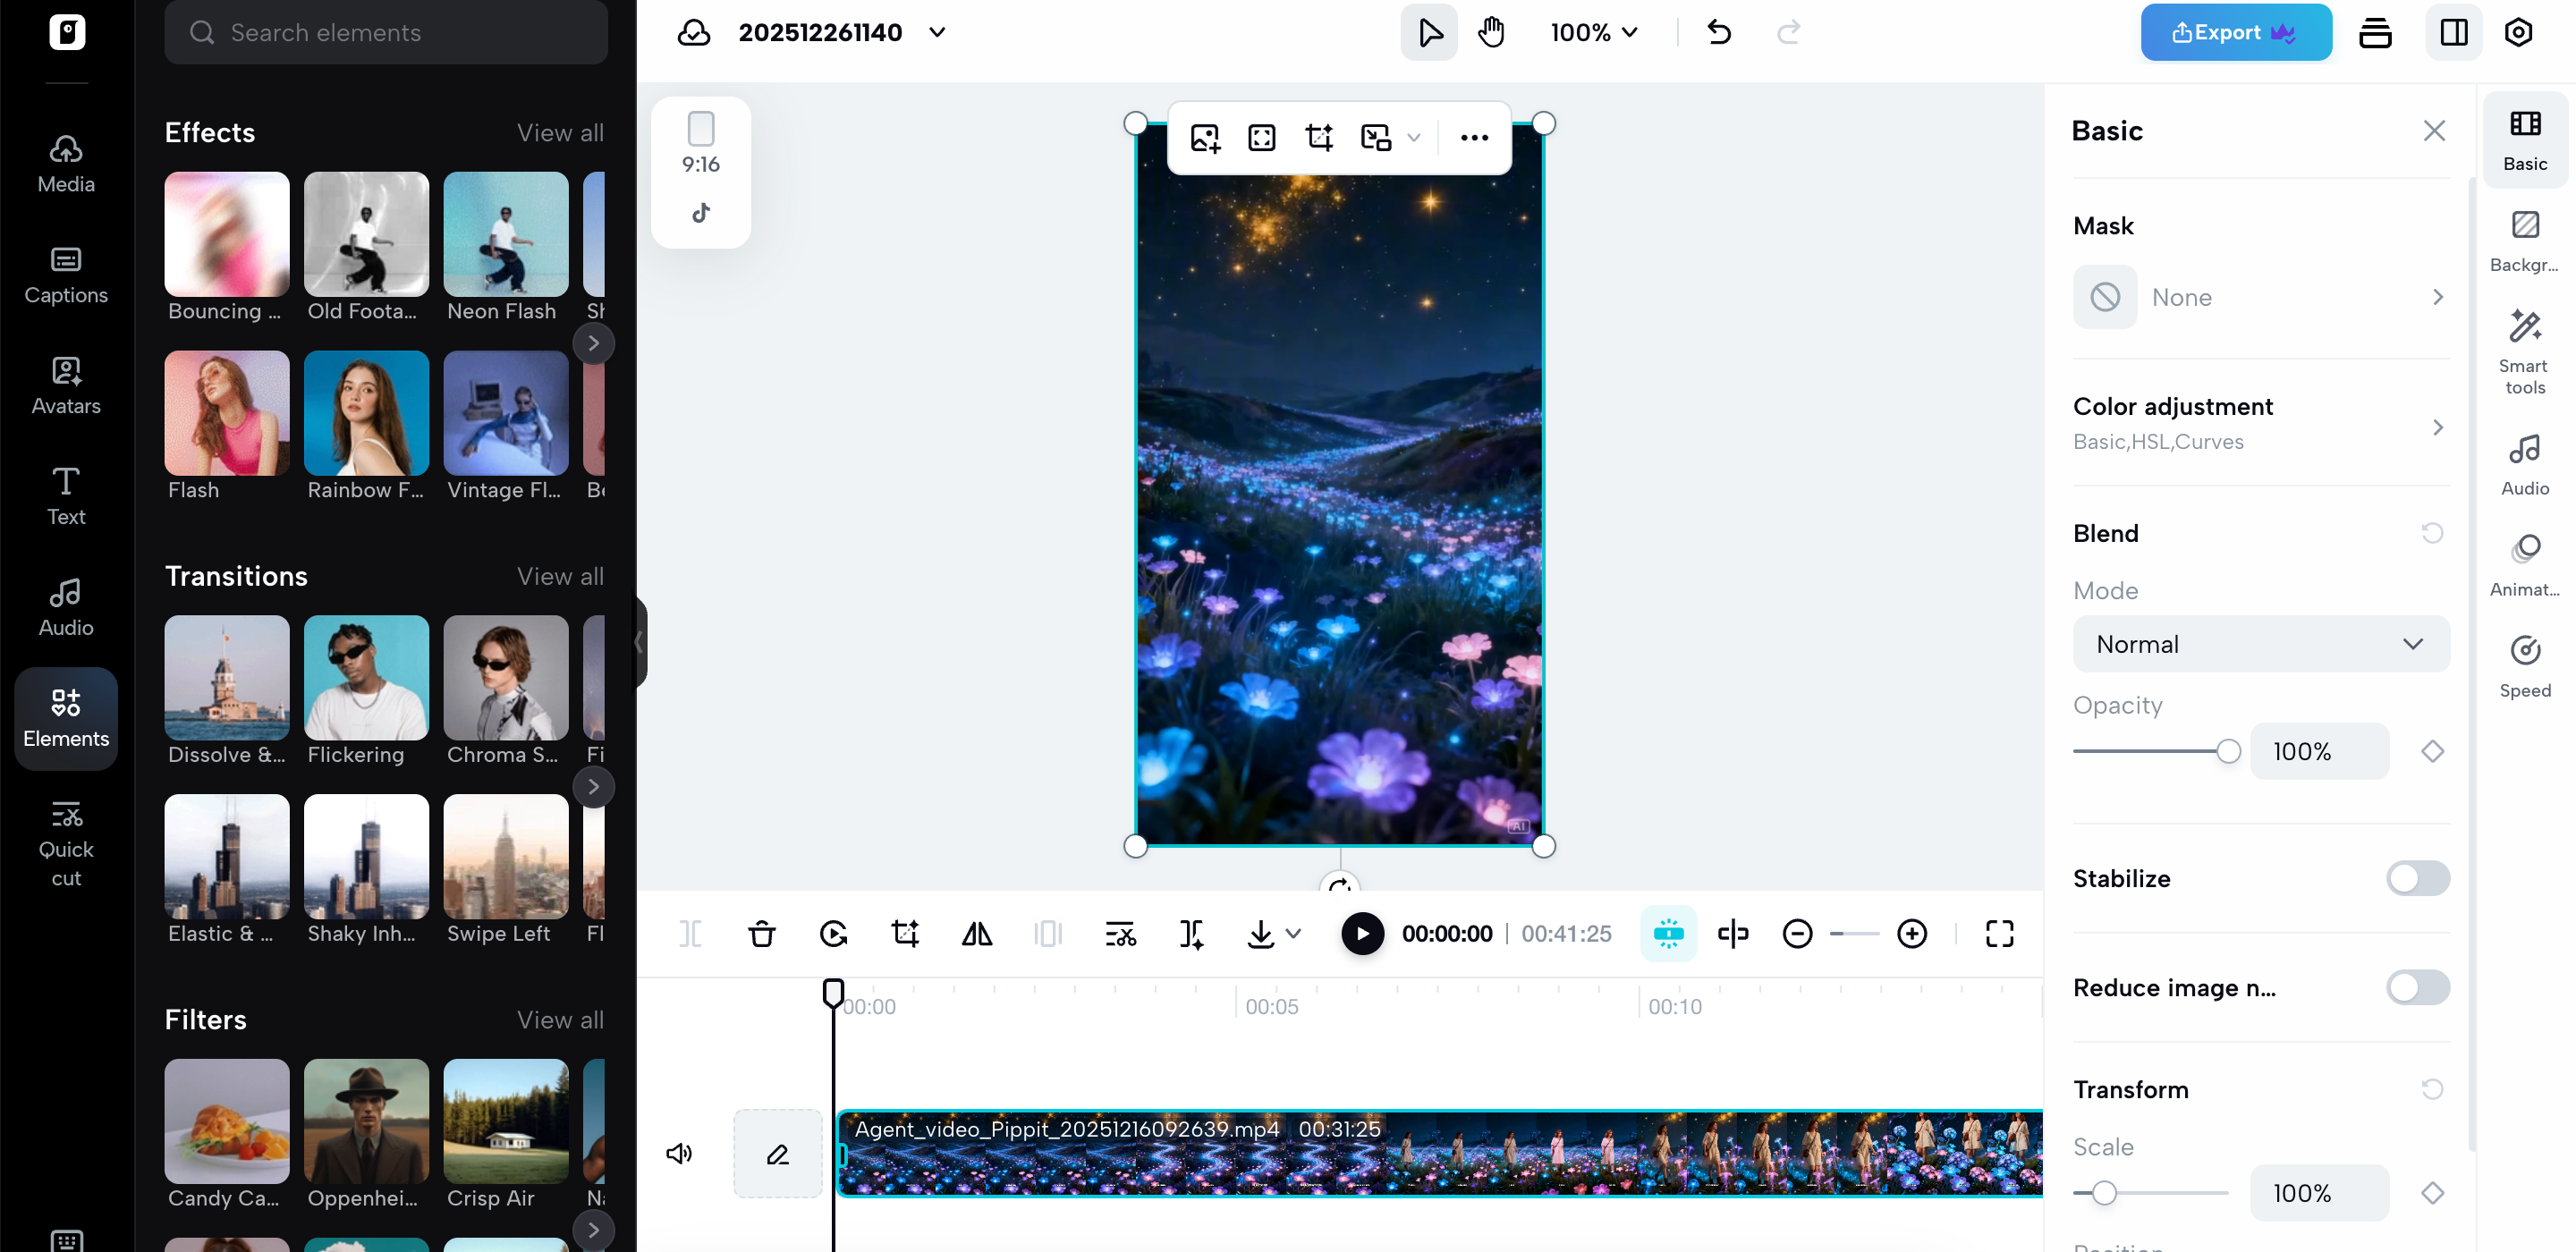
Task: Open the Animation tab on right panel
Action: pyautogui.click(x=2524, y=565)
